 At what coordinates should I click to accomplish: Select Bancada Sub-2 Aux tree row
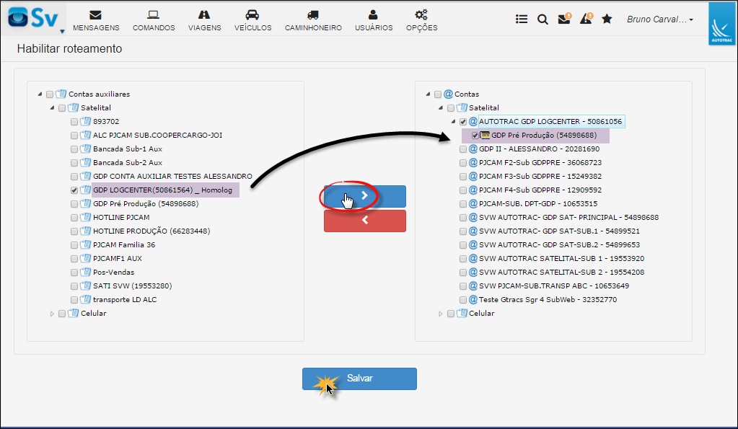[128, 163]
